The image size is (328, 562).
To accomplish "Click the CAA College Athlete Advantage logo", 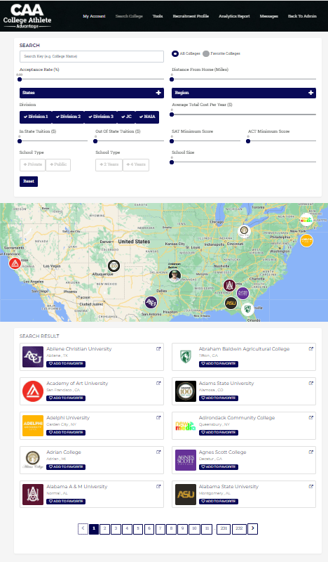I will (x=27, y=16).
